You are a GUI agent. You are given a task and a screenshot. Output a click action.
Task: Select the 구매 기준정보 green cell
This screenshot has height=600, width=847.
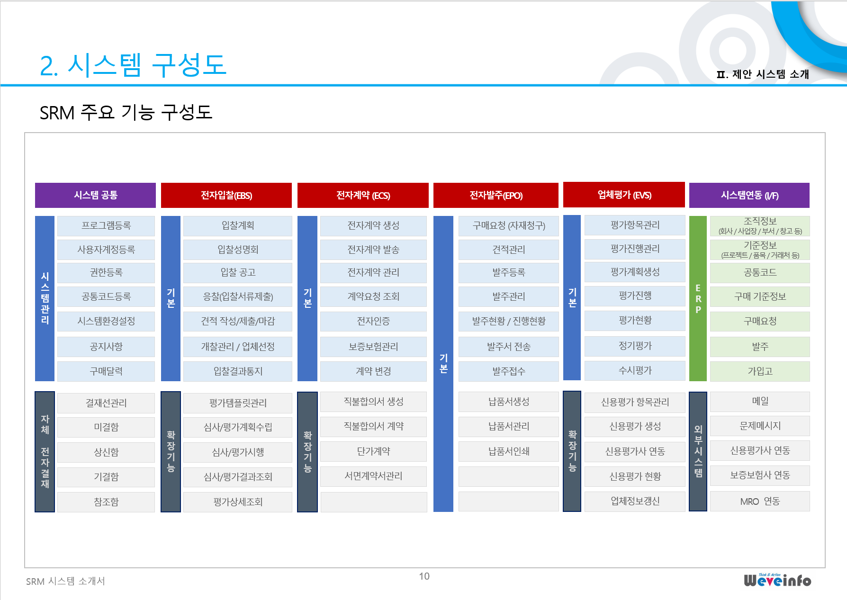coord(760,297)
